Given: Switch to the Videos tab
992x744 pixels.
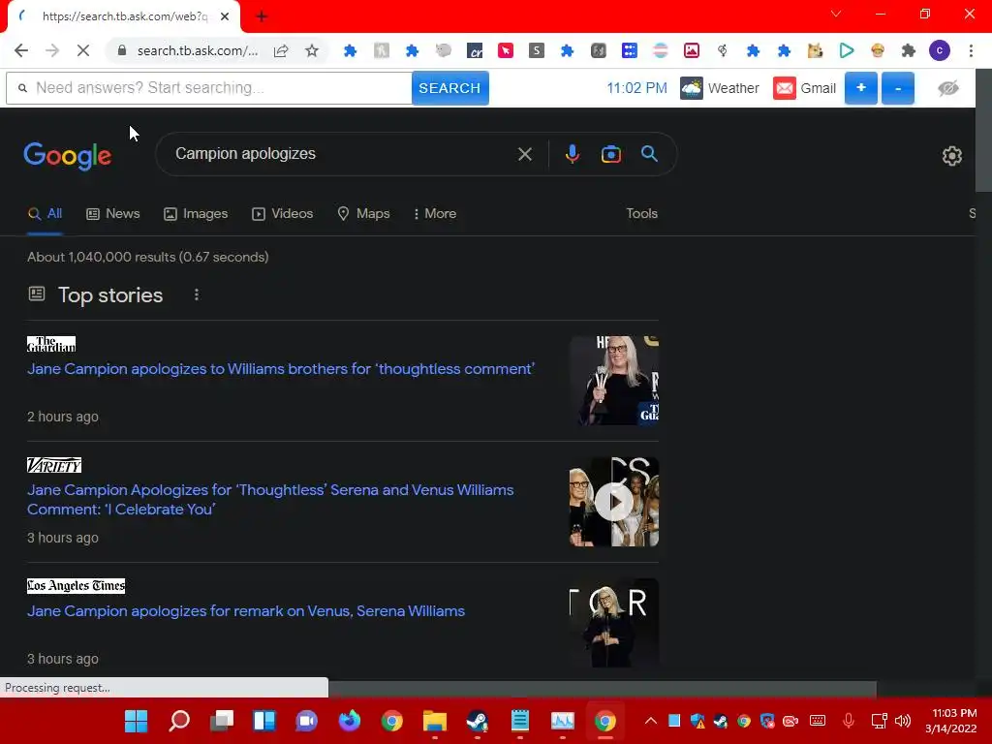Looking at the screenshot, I should 282,214.
